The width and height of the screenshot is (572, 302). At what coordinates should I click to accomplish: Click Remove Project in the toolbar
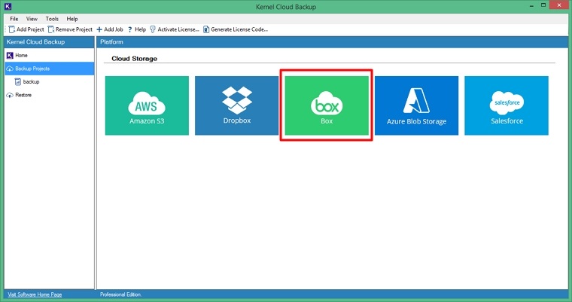70,29
